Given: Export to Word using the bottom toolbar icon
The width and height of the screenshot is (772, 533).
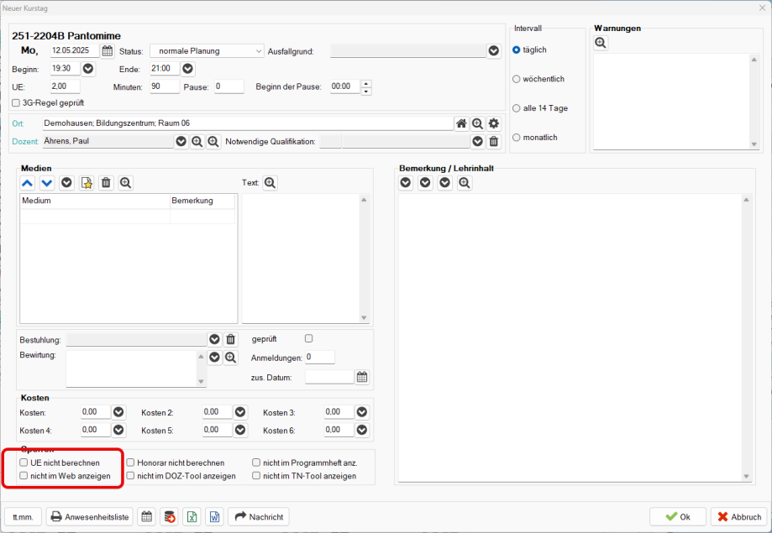Looking at the screenshot, I should [215, 517].
